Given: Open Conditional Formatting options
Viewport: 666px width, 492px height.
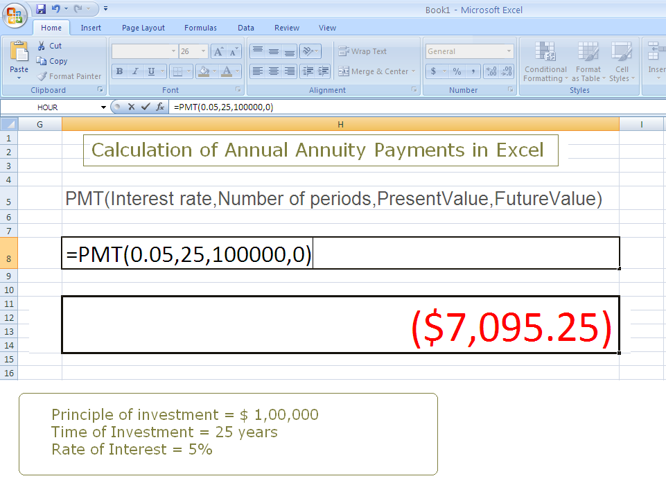Looking at the screenshot, I should point(545,62).
